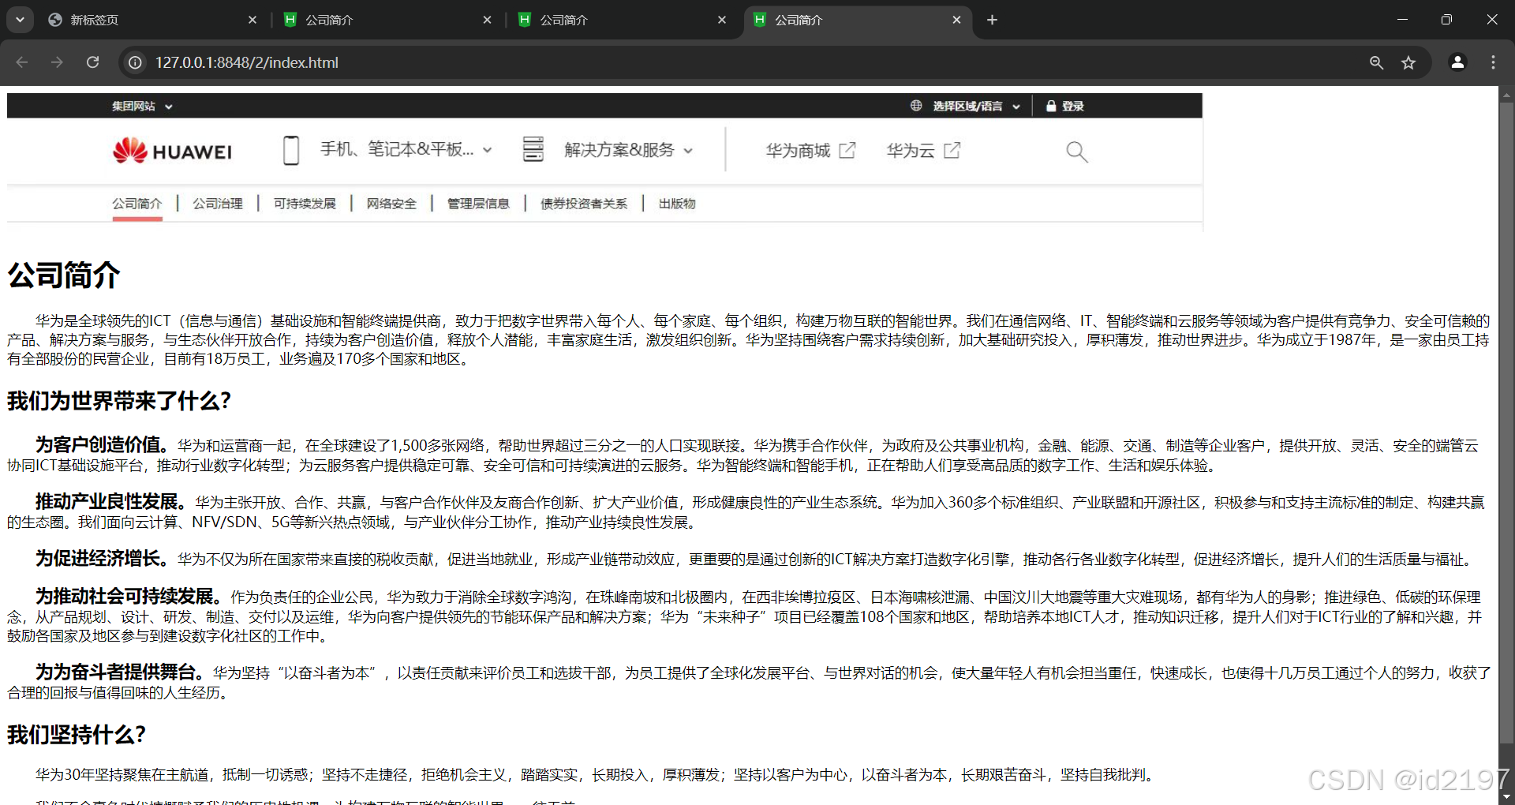
Task: Click the solutions server stack icon
Action: [x=533, y=149]
